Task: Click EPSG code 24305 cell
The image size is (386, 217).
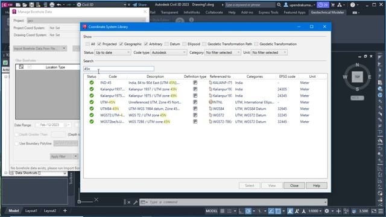Action: [x=282, y=89]
